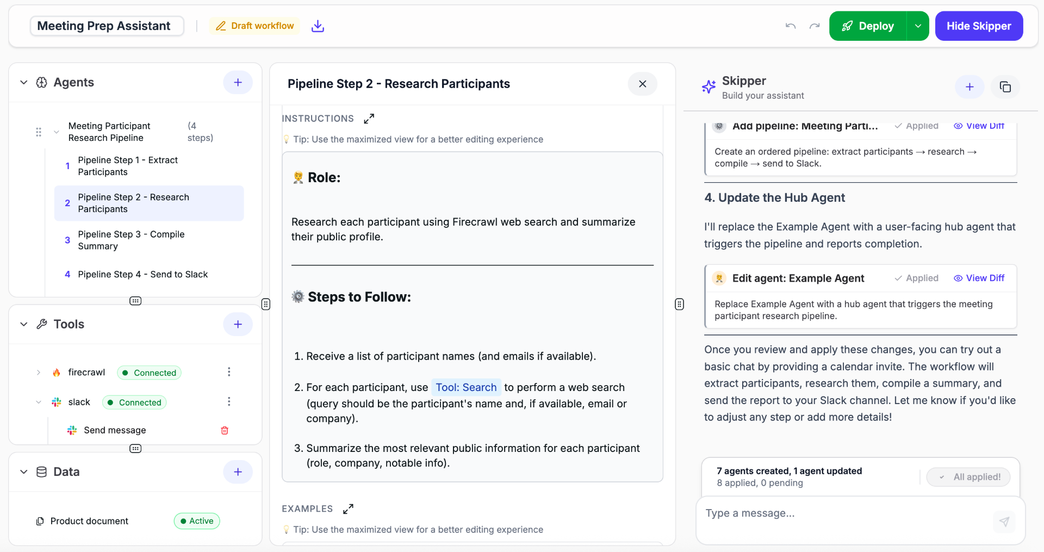
Task: Undo the last change
Action: coord(791,26)
